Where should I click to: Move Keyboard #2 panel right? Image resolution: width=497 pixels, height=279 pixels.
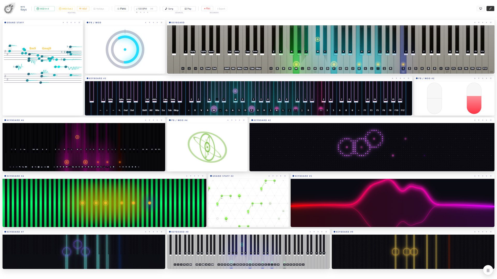[486, 120]
